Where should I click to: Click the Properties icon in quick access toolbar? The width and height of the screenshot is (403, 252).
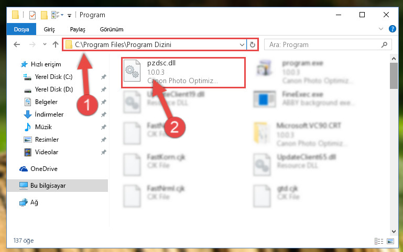coord(32,15)
